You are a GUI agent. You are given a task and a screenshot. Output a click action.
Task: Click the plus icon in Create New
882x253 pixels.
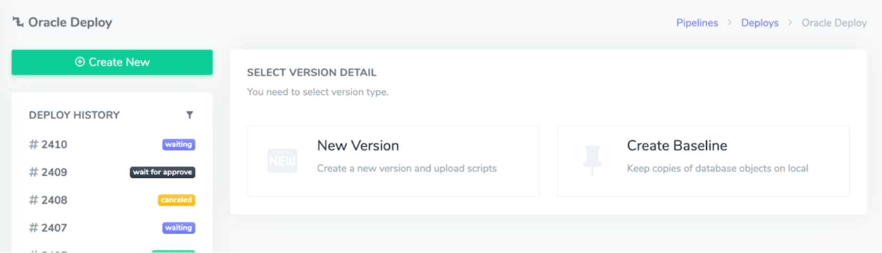click(x=80, y=62)
